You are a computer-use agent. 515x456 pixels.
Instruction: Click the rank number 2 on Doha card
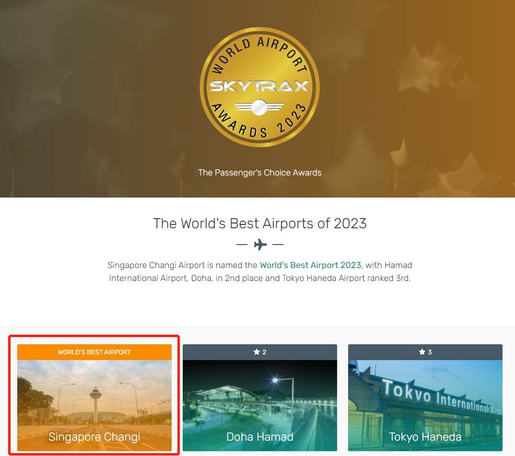tap(264, 352)
